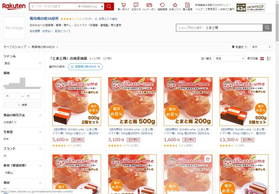
Task: Click the red Rakuten search magnifier button
Action: [109, 7]
